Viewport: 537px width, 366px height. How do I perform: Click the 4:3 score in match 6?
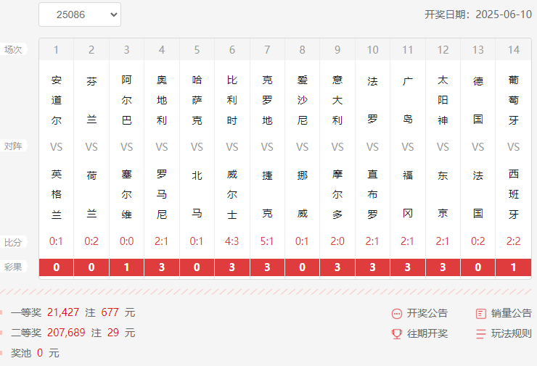232,241
